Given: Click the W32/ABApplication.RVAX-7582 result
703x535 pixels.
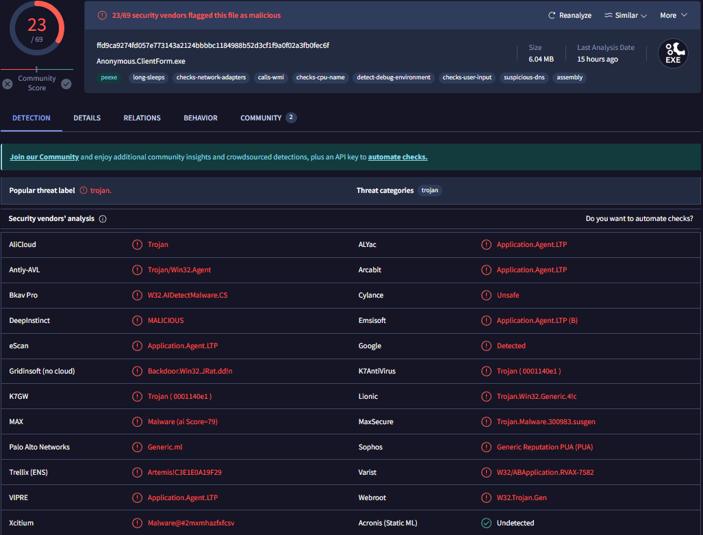Looking at the screenshot, I should tap(545, 472).
